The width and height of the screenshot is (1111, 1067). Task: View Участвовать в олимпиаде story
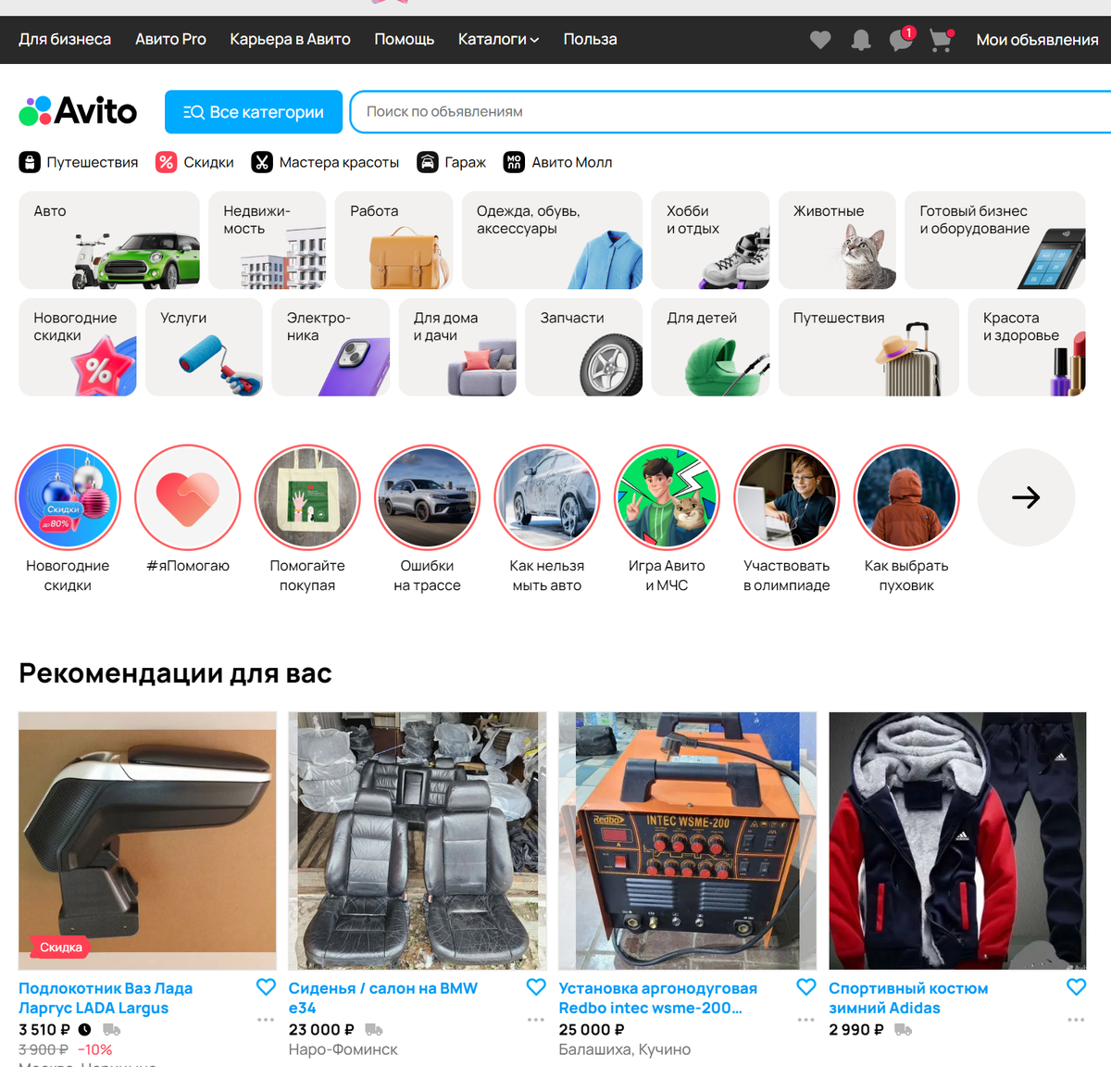pyautogui.click(x=787, y=498)
